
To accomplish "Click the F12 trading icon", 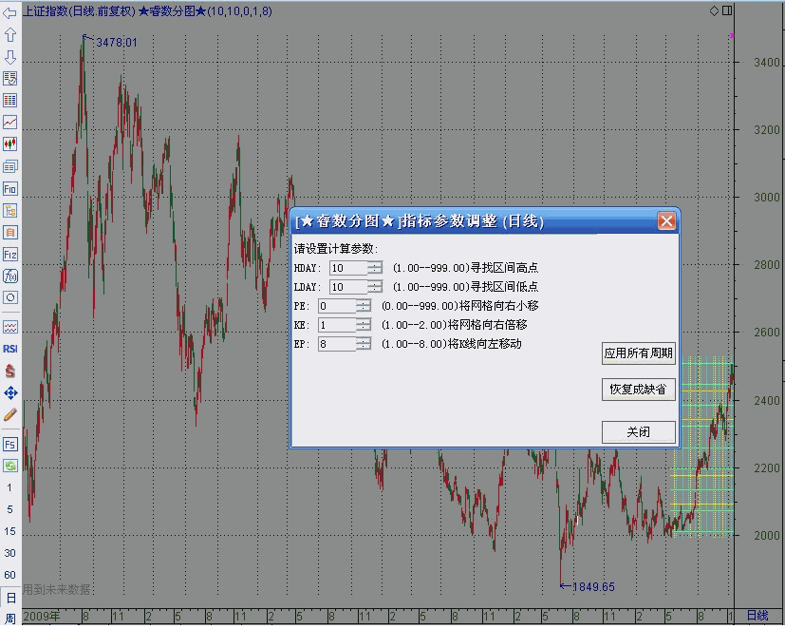I will 10,254.
